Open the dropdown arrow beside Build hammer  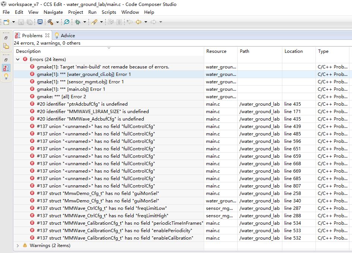point(57,22)
